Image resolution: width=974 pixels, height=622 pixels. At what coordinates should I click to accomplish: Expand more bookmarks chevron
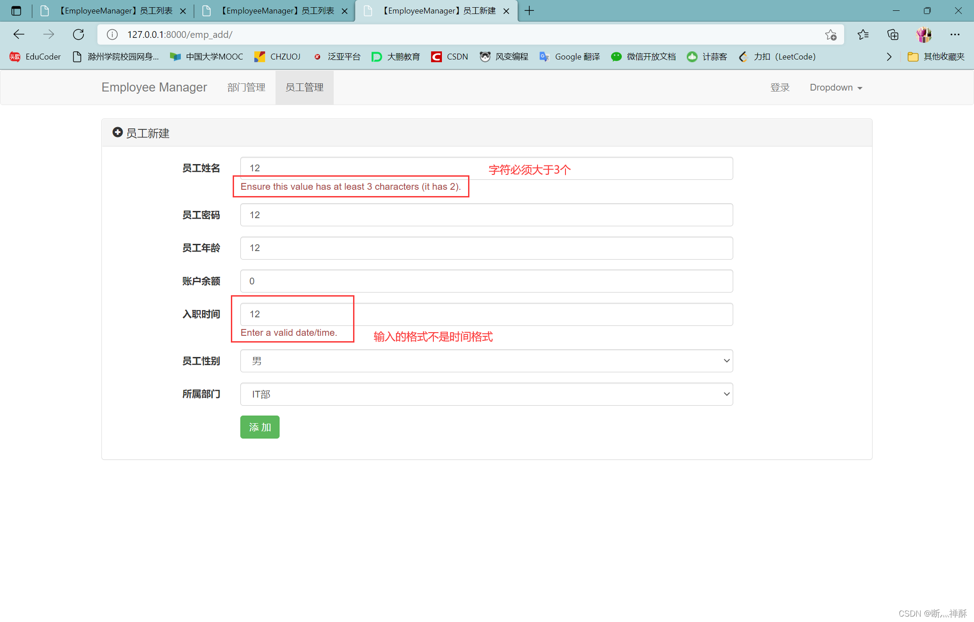[889, 57]
